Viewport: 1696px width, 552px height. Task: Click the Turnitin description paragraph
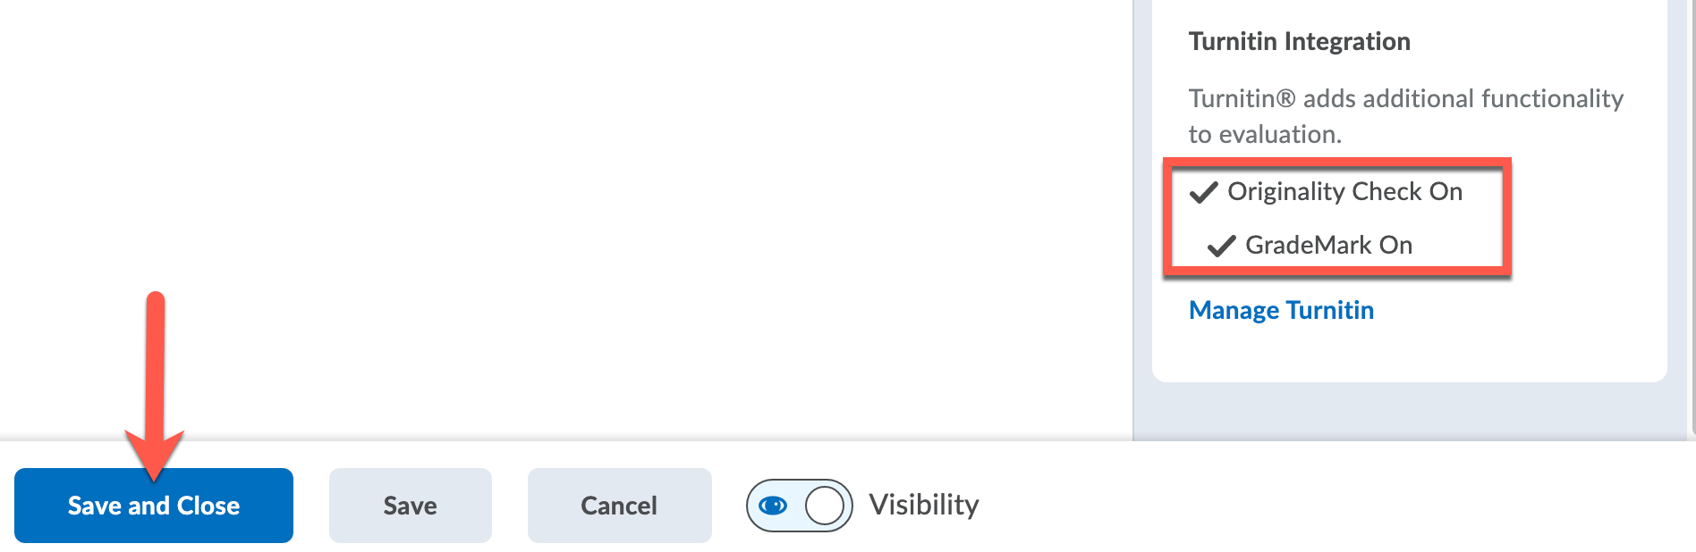(x=1404, y=116)
